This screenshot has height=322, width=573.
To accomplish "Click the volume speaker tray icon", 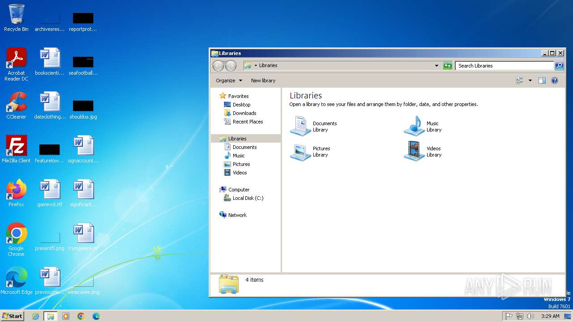I will pos(530,316).
